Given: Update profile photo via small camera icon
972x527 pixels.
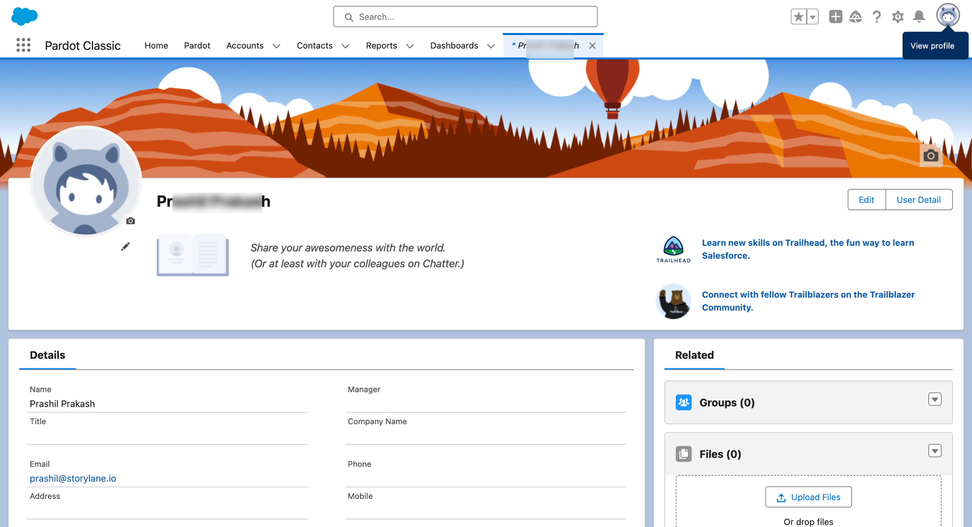Looking at the screenshot, I should click(131, 221).
